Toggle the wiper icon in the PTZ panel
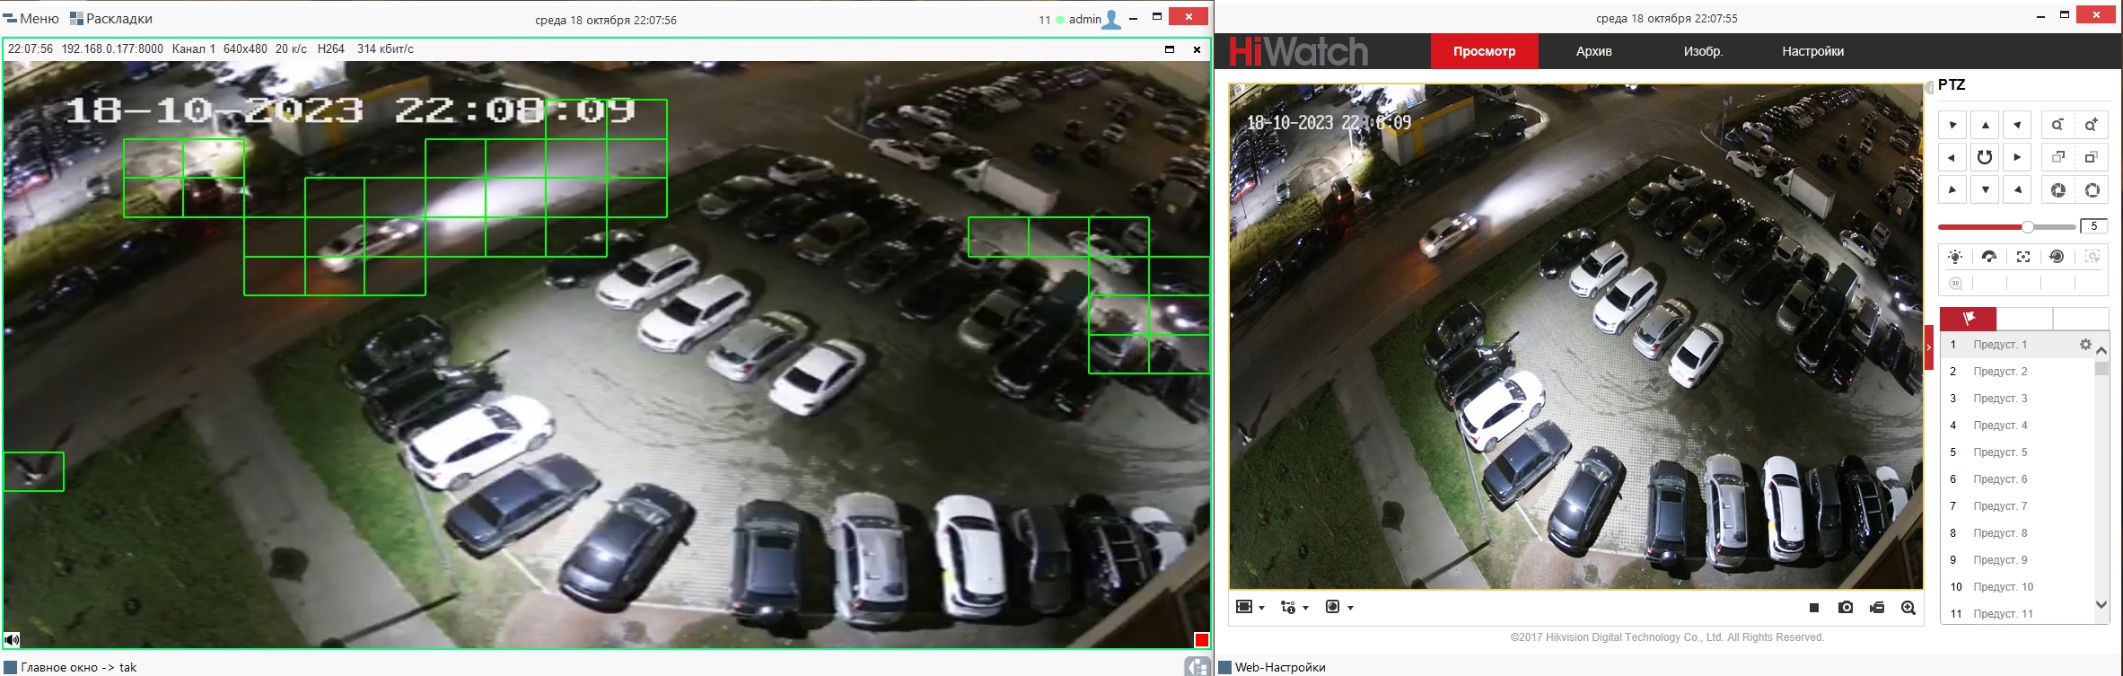The height and width of the screenshot is (676, 2123). click(x=1989, y=257)
